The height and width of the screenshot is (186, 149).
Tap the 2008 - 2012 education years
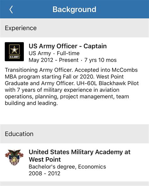click(x=45, y=173)
